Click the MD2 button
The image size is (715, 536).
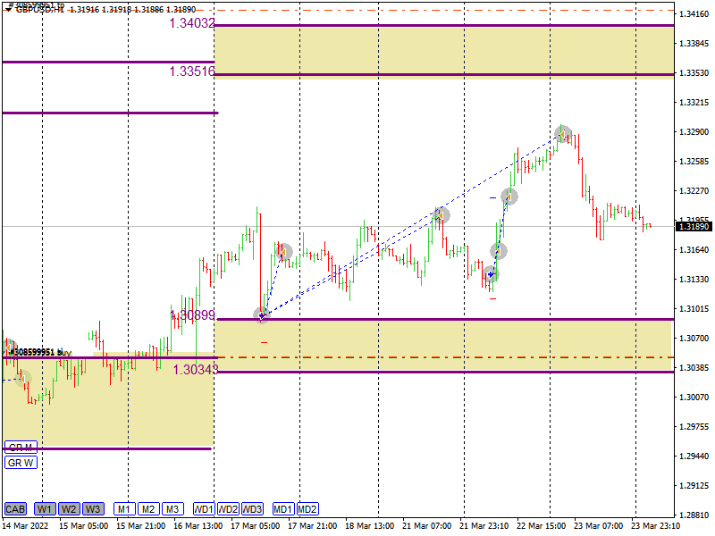coord(307,509)
